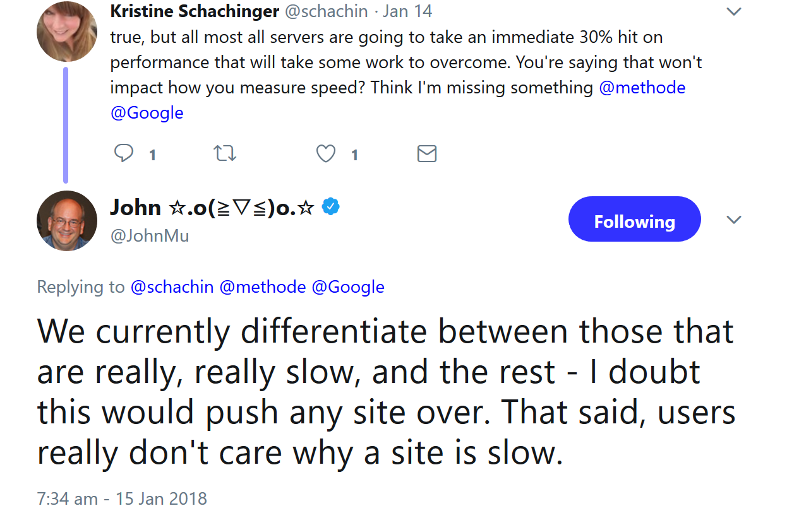Click the heart icon next to the like count
787x518 pixels.
(x=325, y=153)
